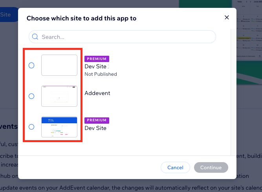The width and height of the screenshot is (262, 192).
Task: Click the Dev Site name above Not Published
Action: [97, 66]
